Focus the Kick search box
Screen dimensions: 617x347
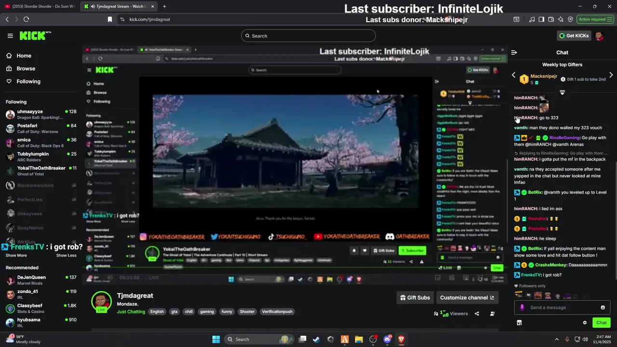(308, 36)
